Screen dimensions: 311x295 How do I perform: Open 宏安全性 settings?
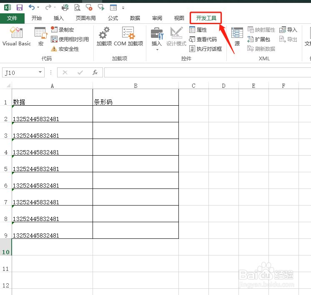pos(65,49)
